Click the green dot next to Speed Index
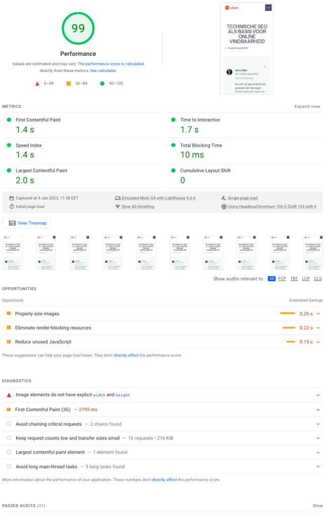Screen dimensions: 325x516 [x=9, y=145]
